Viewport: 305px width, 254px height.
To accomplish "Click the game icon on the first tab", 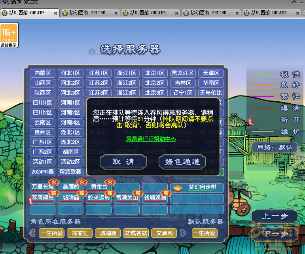I will pyautogui.click(x=4, y=13).
